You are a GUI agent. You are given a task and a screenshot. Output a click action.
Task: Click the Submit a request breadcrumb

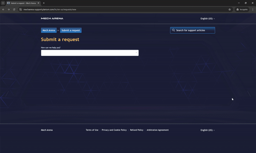coord(71,30)
